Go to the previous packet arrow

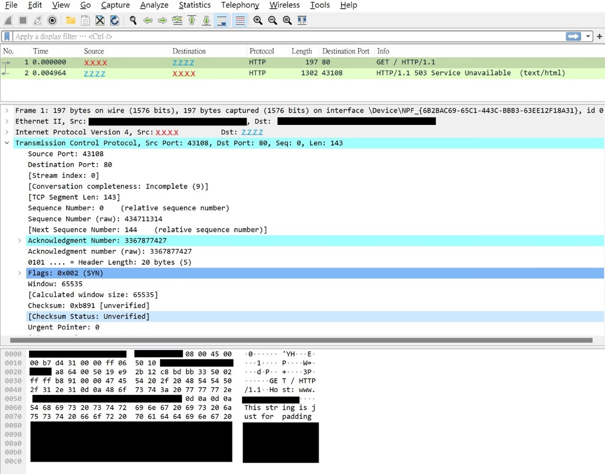148,21
